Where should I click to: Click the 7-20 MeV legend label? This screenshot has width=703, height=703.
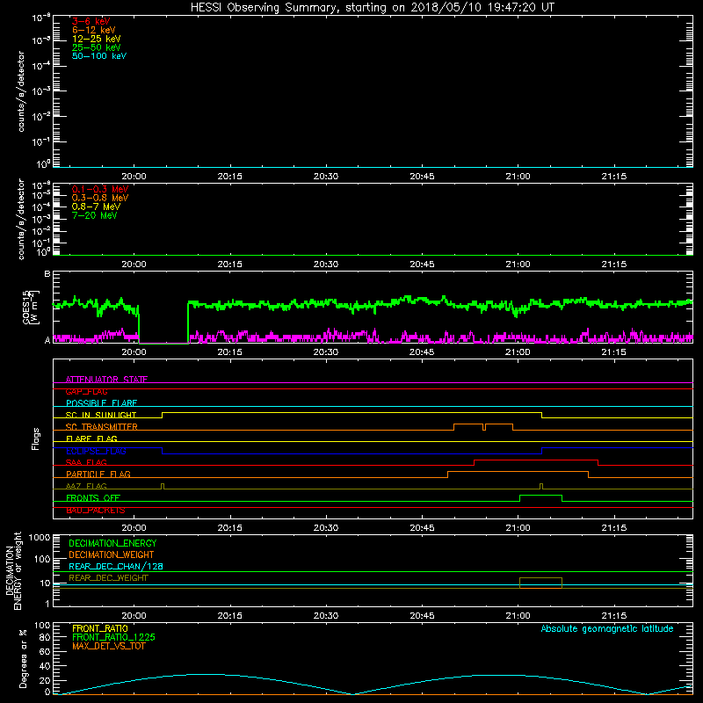click(94, 215)
